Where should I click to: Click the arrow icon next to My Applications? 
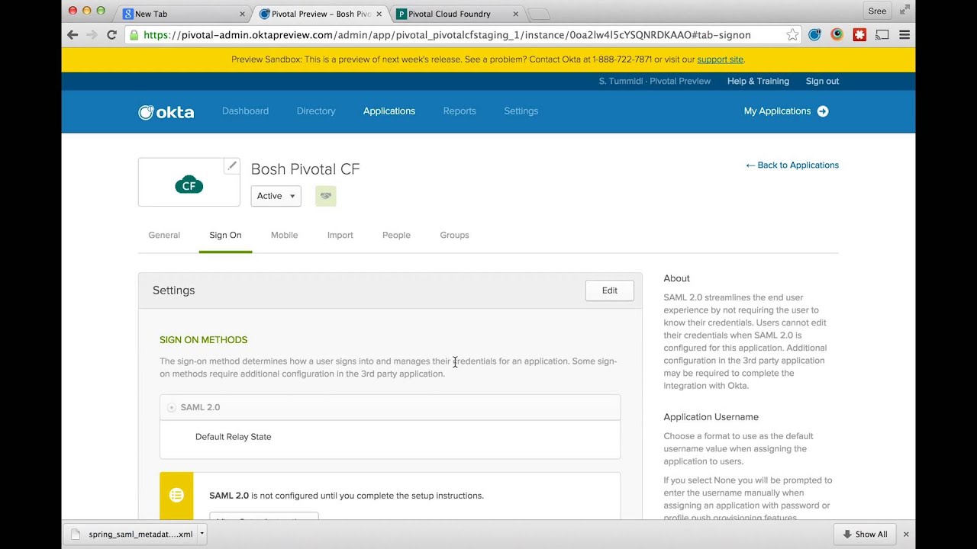tap(823, 111)
